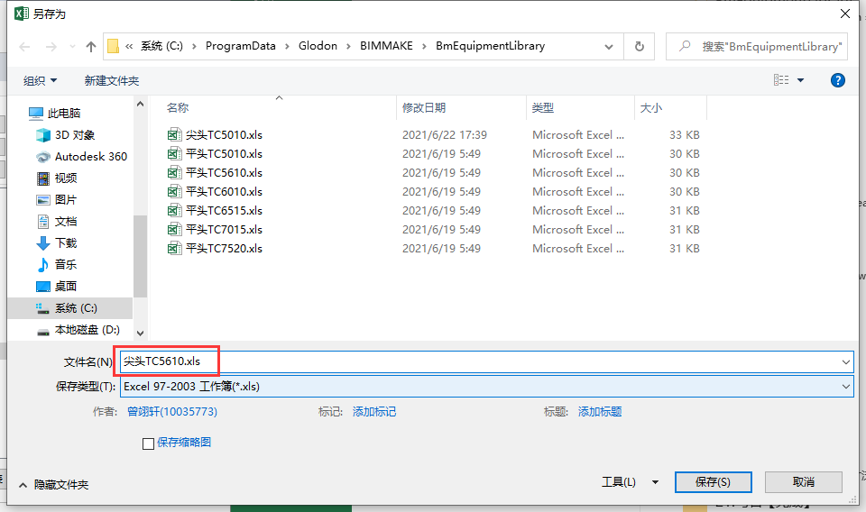This screenshot has height=512, width=866.
Task: Click 保存(S) button
Action: (713, 482)
